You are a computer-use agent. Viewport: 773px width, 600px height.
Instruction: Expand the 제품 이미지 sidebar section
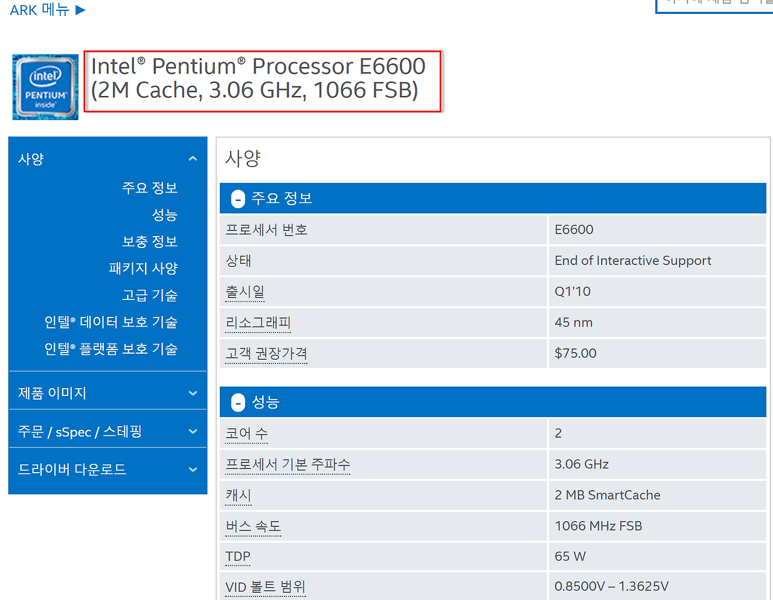(x=108, y=393)
